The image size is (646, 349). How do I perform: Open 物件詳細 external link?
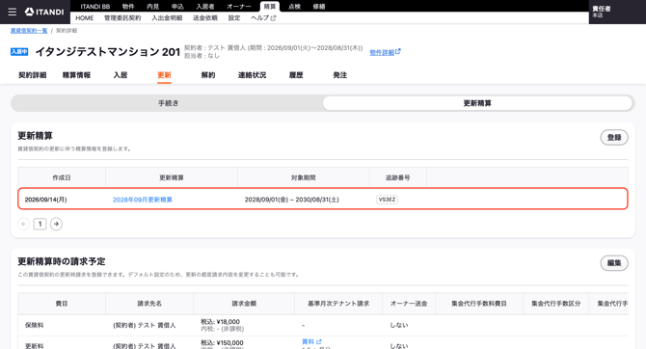[x=385, y=52]
